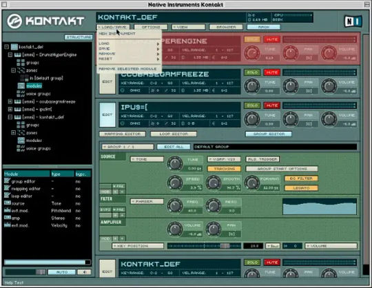Click the filter response curve display
372x288 pixels.
pyautogui.click(x=320, y=207)
